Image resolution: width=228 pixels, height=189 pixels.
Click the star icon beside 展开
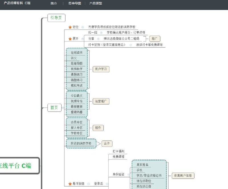(70, 39)
